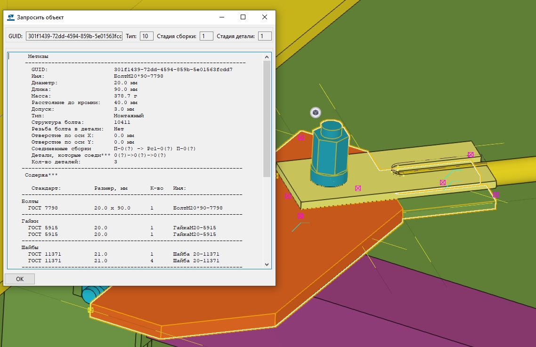Screen dimensions: 536x347
Task: Click magenta handle at far right plate edge
Action: [495, 194]
